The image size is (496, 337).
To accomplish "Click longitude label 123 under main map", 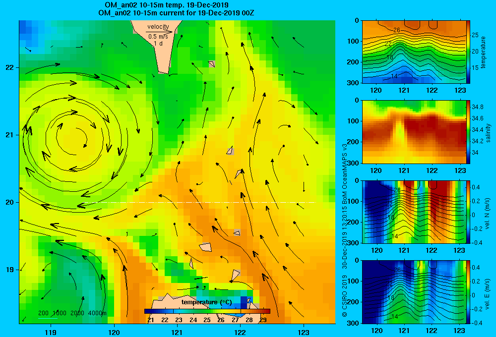I will [x=304, y=332].
